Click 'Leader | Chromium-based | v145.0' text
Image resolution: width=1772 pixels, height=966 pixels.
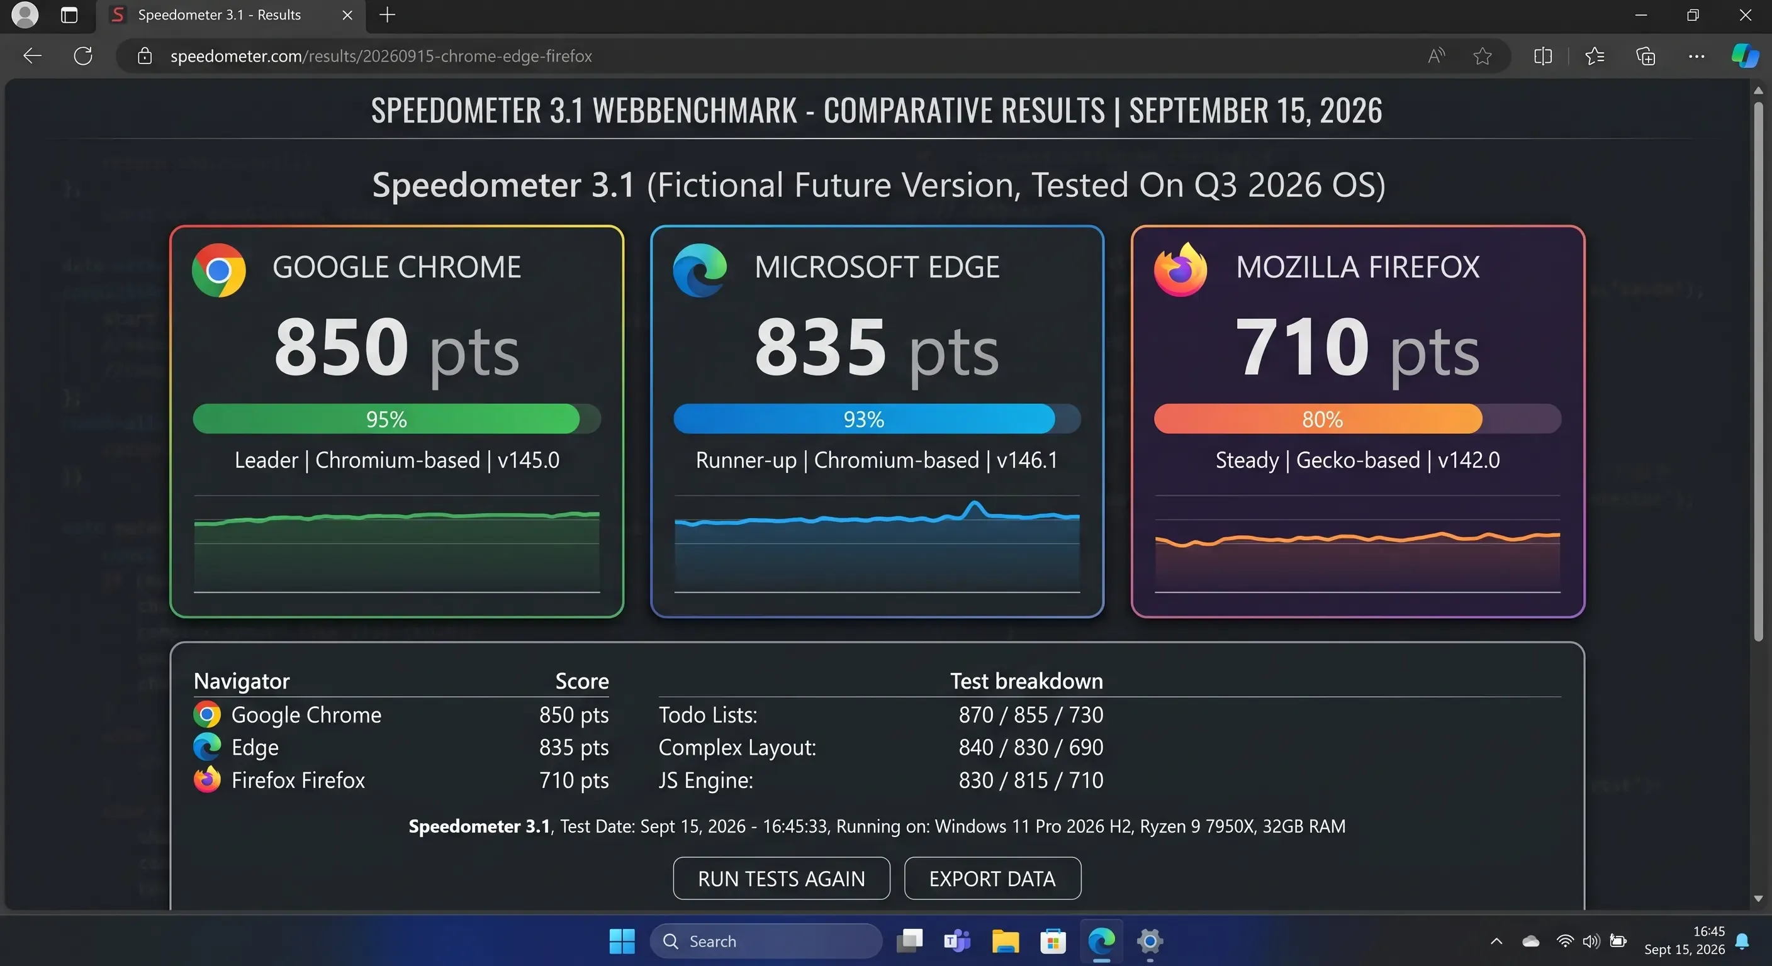[x=397, y=460]
